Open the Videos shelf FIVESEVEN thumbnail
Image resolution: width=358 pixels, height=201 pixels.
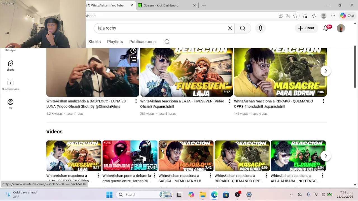coord(74,156)
